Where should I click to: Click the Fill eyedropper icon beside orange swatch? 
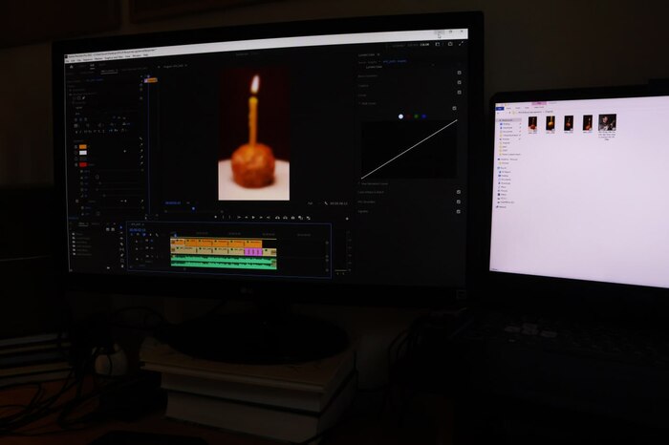(141, 144)
